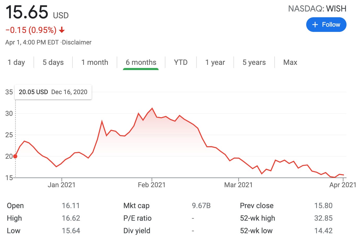363x240 pixels.
Task: Click the Div yield label
Action: [137, 231]
